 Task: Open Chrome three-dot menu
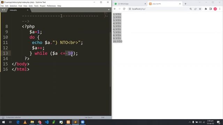point(220,9)
